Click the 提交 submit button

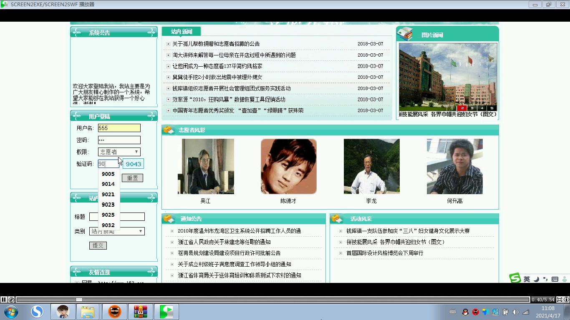point(98,245)
